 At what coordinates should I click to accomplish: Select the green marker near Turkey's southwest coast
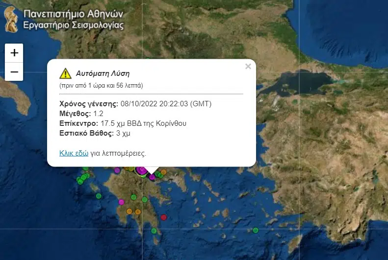pos(256,230)
